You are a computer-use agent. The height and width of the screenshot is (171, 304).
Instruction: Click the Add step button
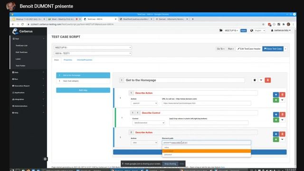click(x=83, y=90)
